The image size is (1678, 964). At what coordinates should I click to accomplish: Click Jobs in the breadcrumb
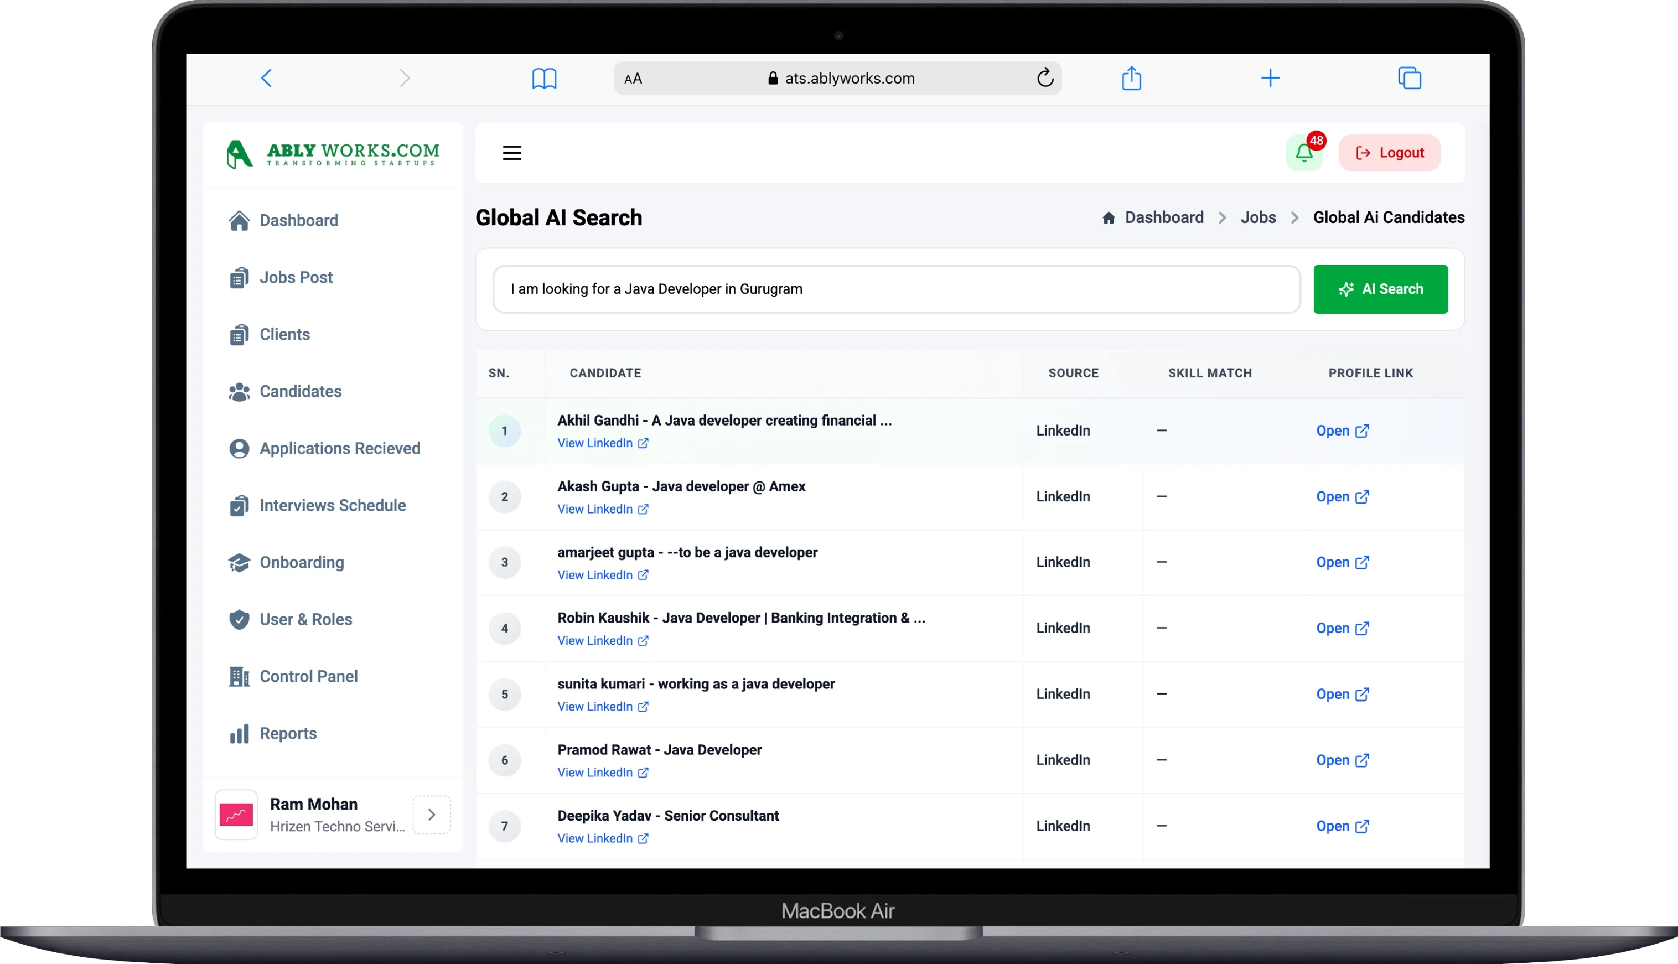point(1258,217)
